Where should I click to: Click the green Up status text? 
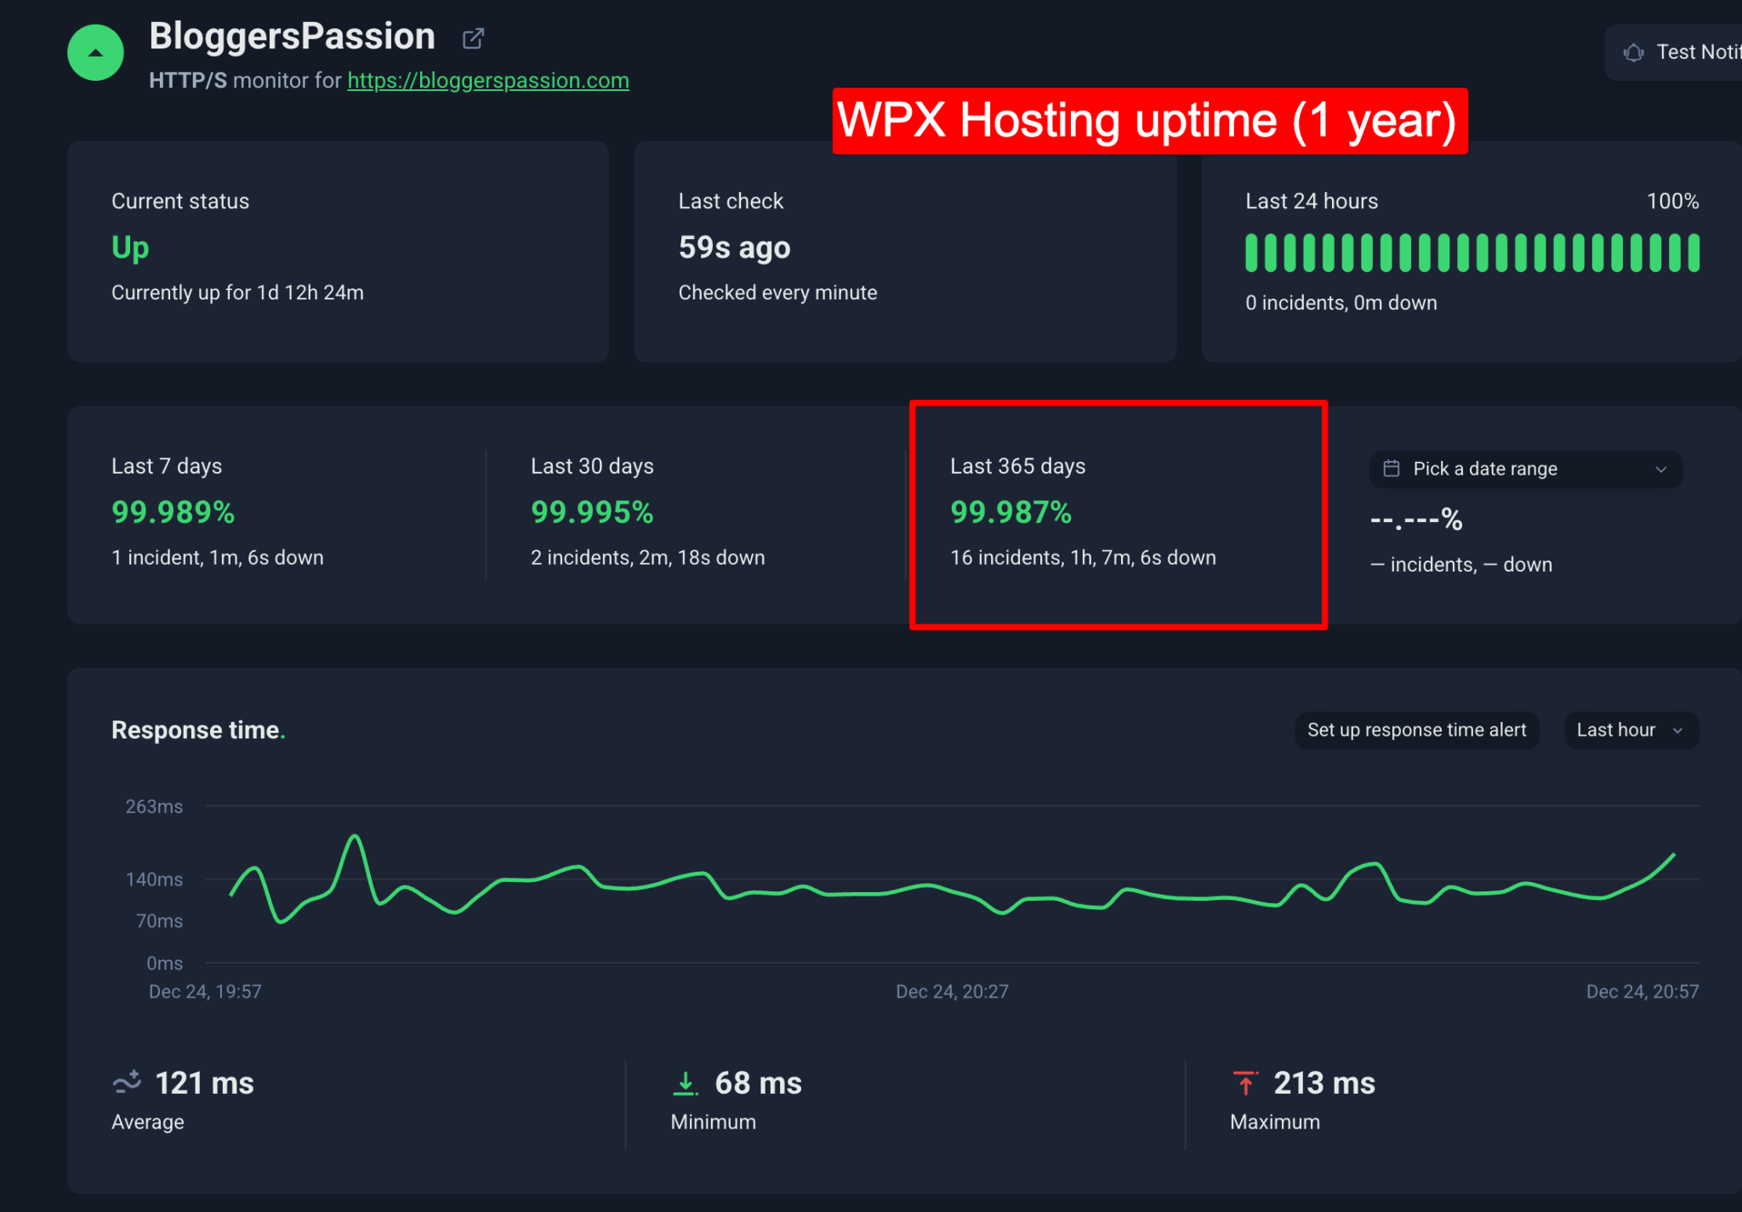[130, 248]
